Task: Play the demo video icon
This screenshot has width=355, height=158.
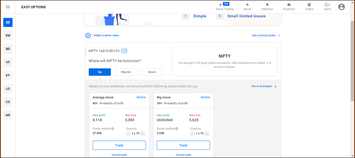Action: [88, 36]
